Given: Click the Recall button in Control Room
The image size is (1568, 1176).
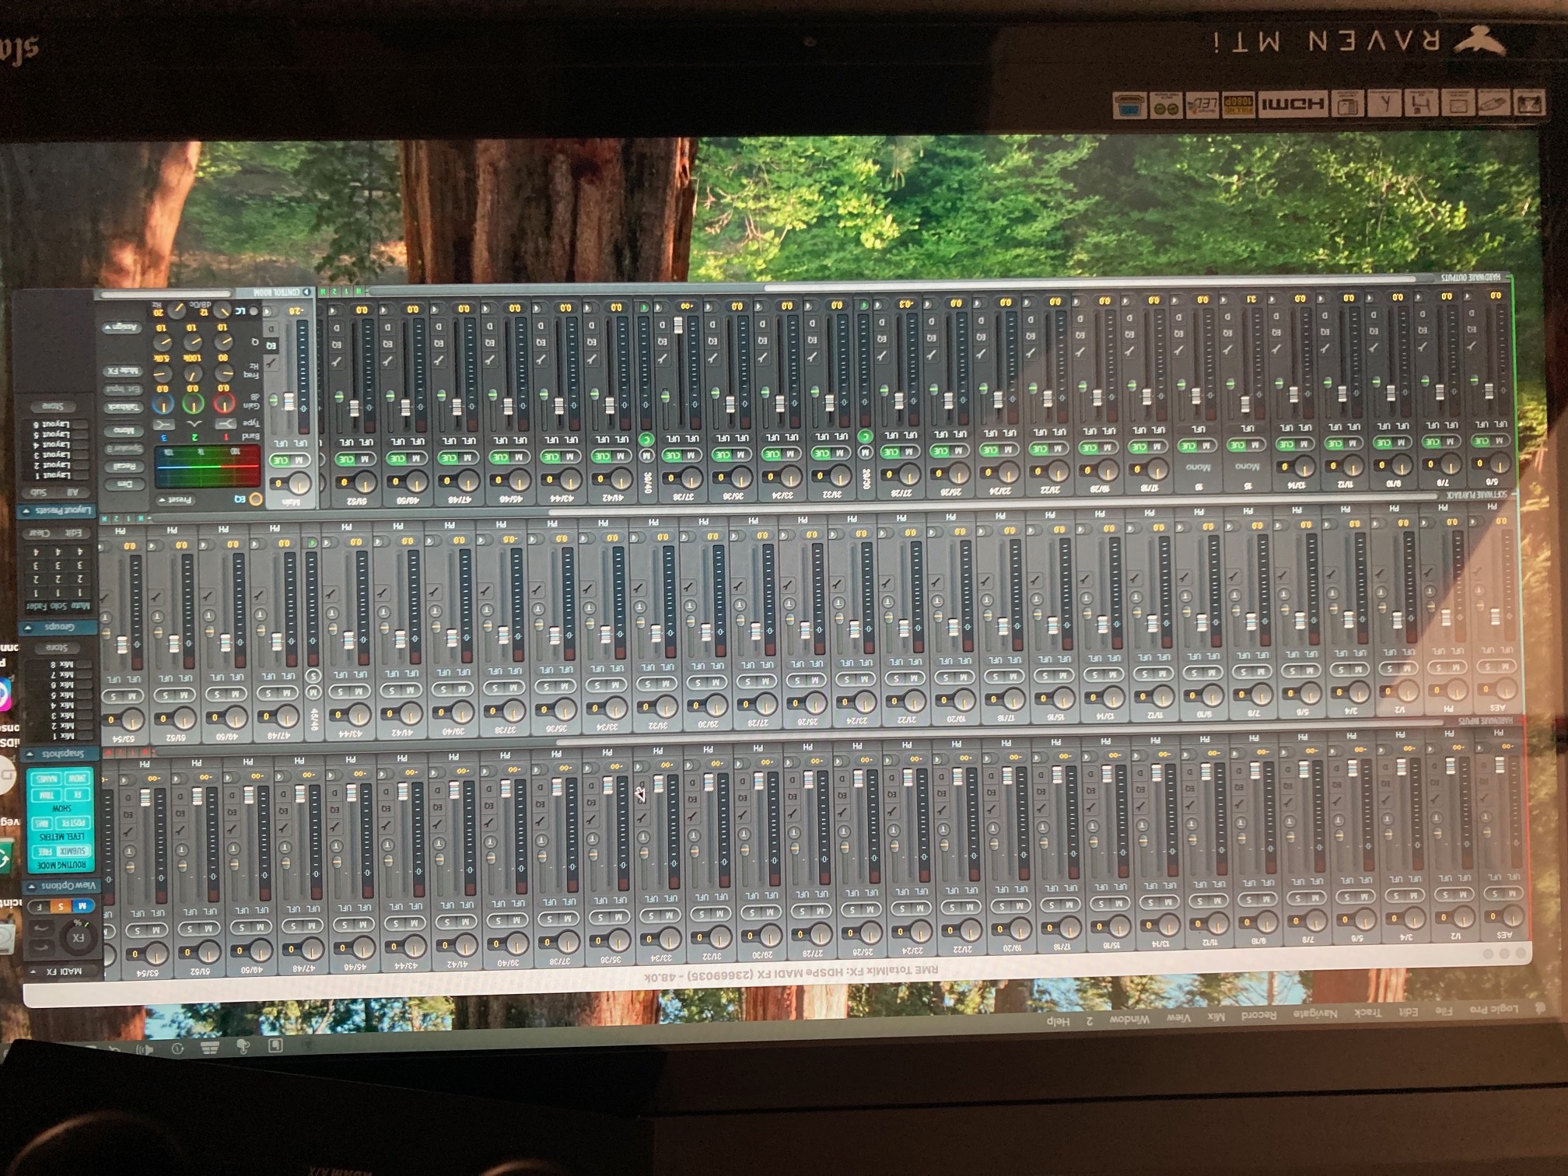Looking at the screenshot, I should click(x=124, y=467).
